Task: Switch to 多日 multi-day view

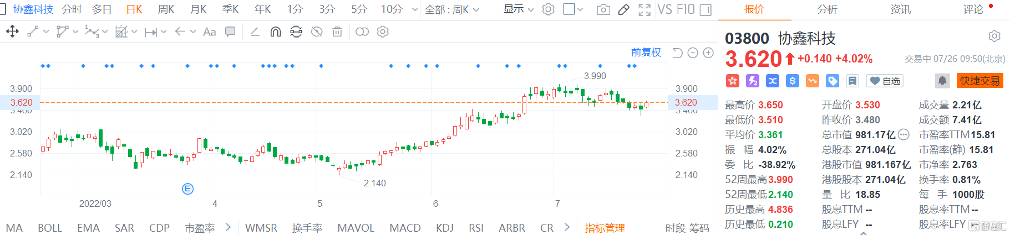Action: pyautogui.click(x=102, y=9)
